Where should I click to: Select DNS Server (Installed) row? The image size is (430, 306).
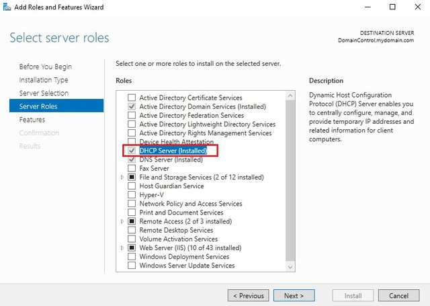(171, 159)
